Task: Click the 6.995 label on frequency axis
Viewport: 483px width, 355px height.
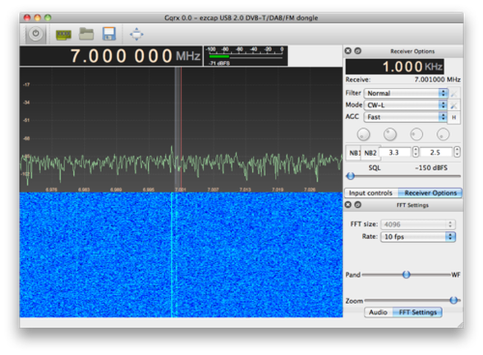Action: coord(148,189)
